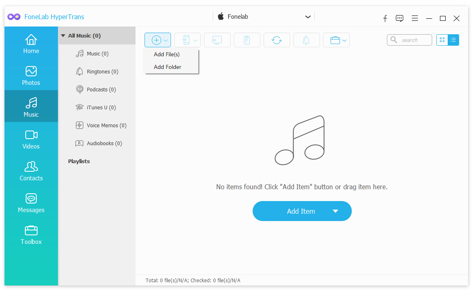Open the feedback chat bubble icon
Screen dimensions: 473x292
(x=400, y=18)
